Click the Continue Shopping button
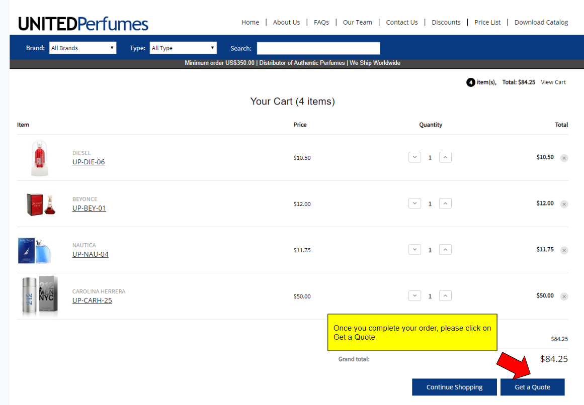Viewport: 584px width, 405px height. coord(454,387)
